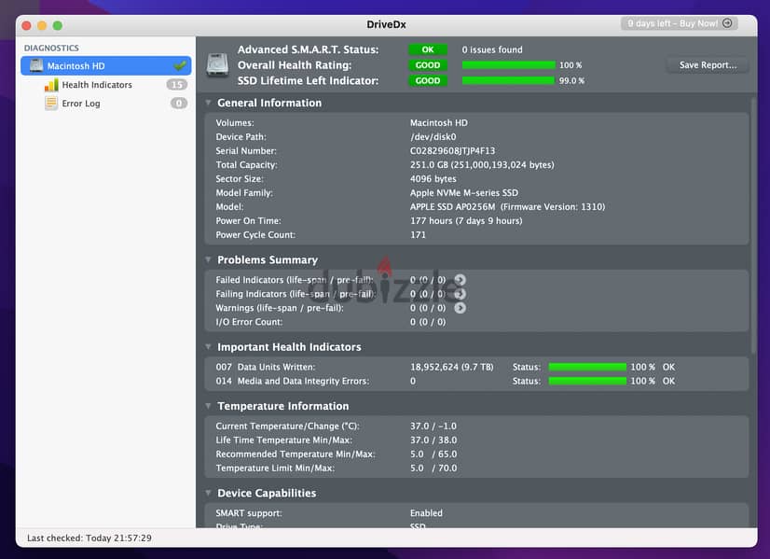Image resolution: width=770 pixels, height=559 pixels.
Task: Click the GOOD badge for Overall Health Rating
Action: click(x=428, y=65)
